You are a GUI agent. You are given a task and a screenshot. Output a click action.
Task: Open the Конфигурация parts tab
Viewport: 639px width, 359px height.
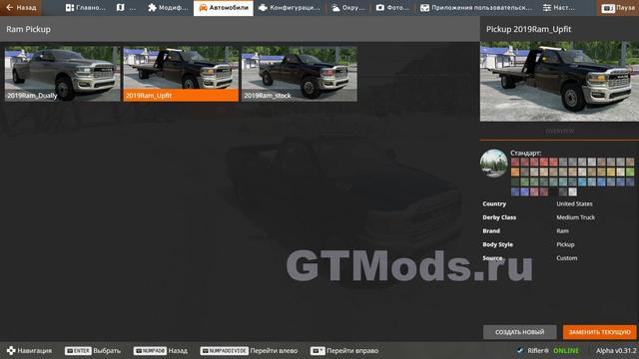264,8
